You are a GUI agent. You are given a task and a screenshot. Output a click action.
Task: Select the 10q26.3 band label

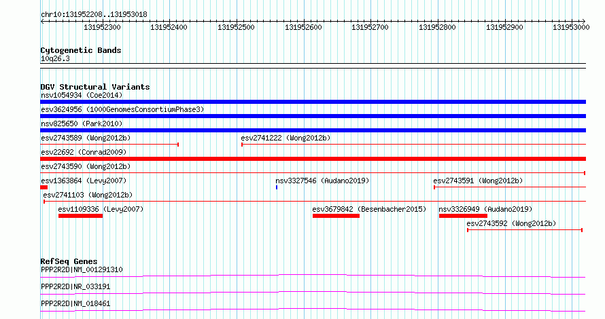[55, 58]
